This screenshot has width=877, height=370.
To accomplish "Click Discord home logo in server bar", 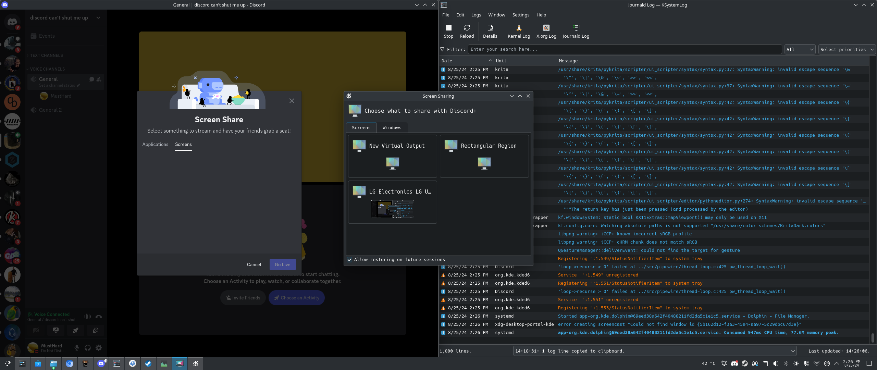I will click(12, 22).
